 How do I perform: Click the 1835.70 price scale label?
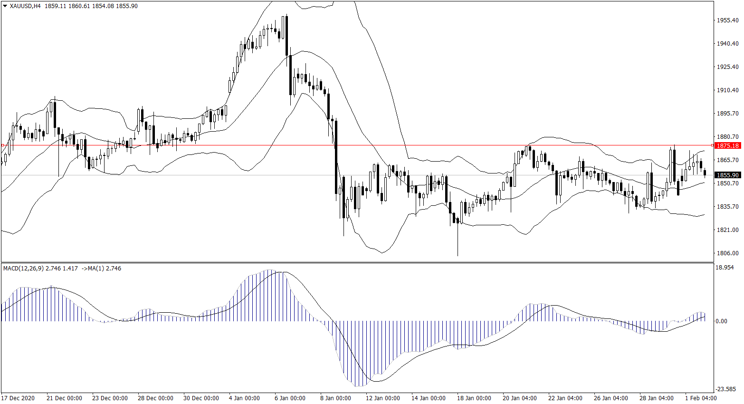[727, 207]
